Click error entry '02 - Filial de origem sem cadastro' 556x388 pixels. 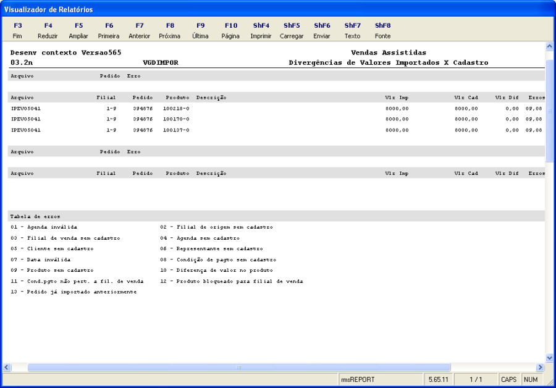pyautogui.click(x=216, y=227)
